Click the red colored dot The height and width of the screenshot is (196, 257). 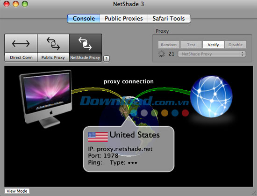tap(185, 113)
